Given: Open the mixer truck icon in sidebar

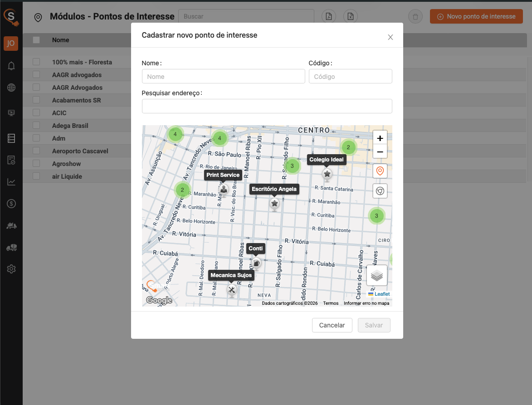Looking at the screenshot, I should (11, 248).
